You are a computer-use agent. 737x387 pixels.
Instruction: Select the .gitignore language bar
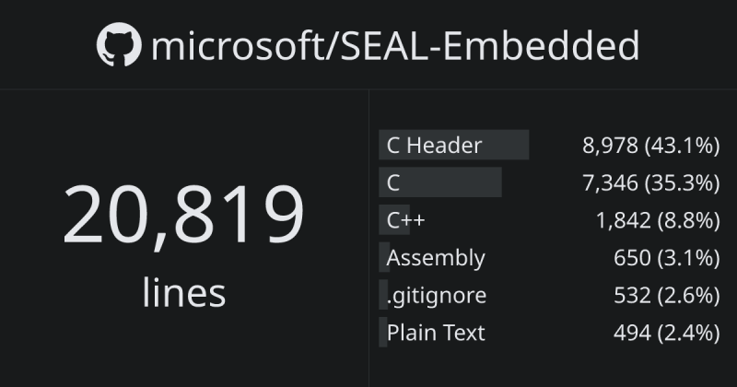pos(383,295)
